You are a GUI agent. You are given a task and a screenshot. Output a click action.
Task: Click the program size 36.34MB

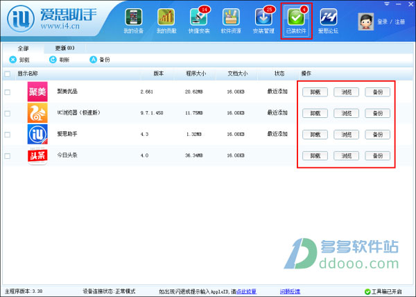point(194,155)
